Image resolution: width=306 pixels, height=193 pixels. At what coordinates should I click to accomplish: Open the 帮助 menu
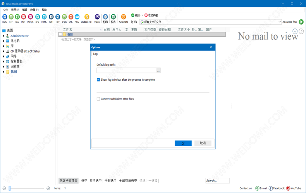point(44,10)
